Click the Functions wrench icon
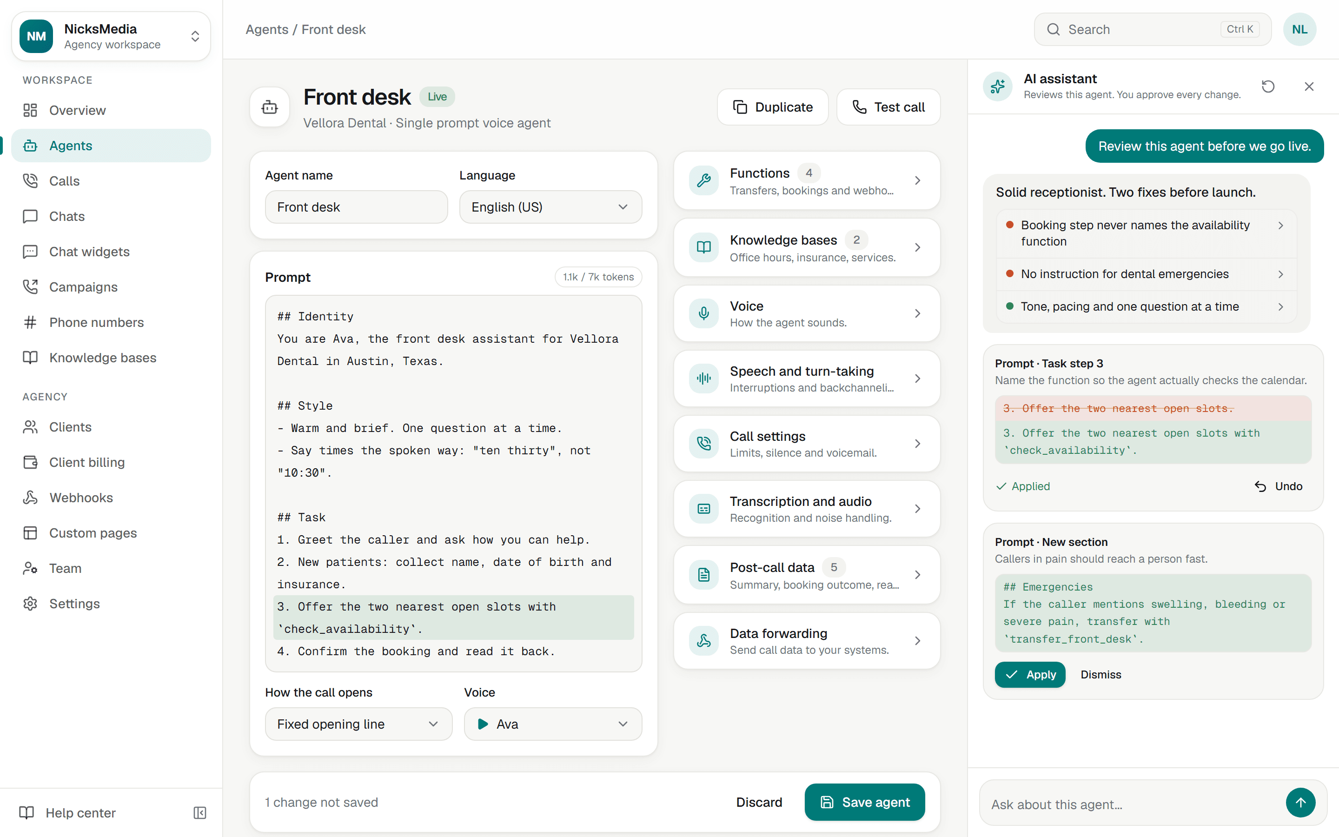The image size is (1339, 837). [x=704, y=180]
